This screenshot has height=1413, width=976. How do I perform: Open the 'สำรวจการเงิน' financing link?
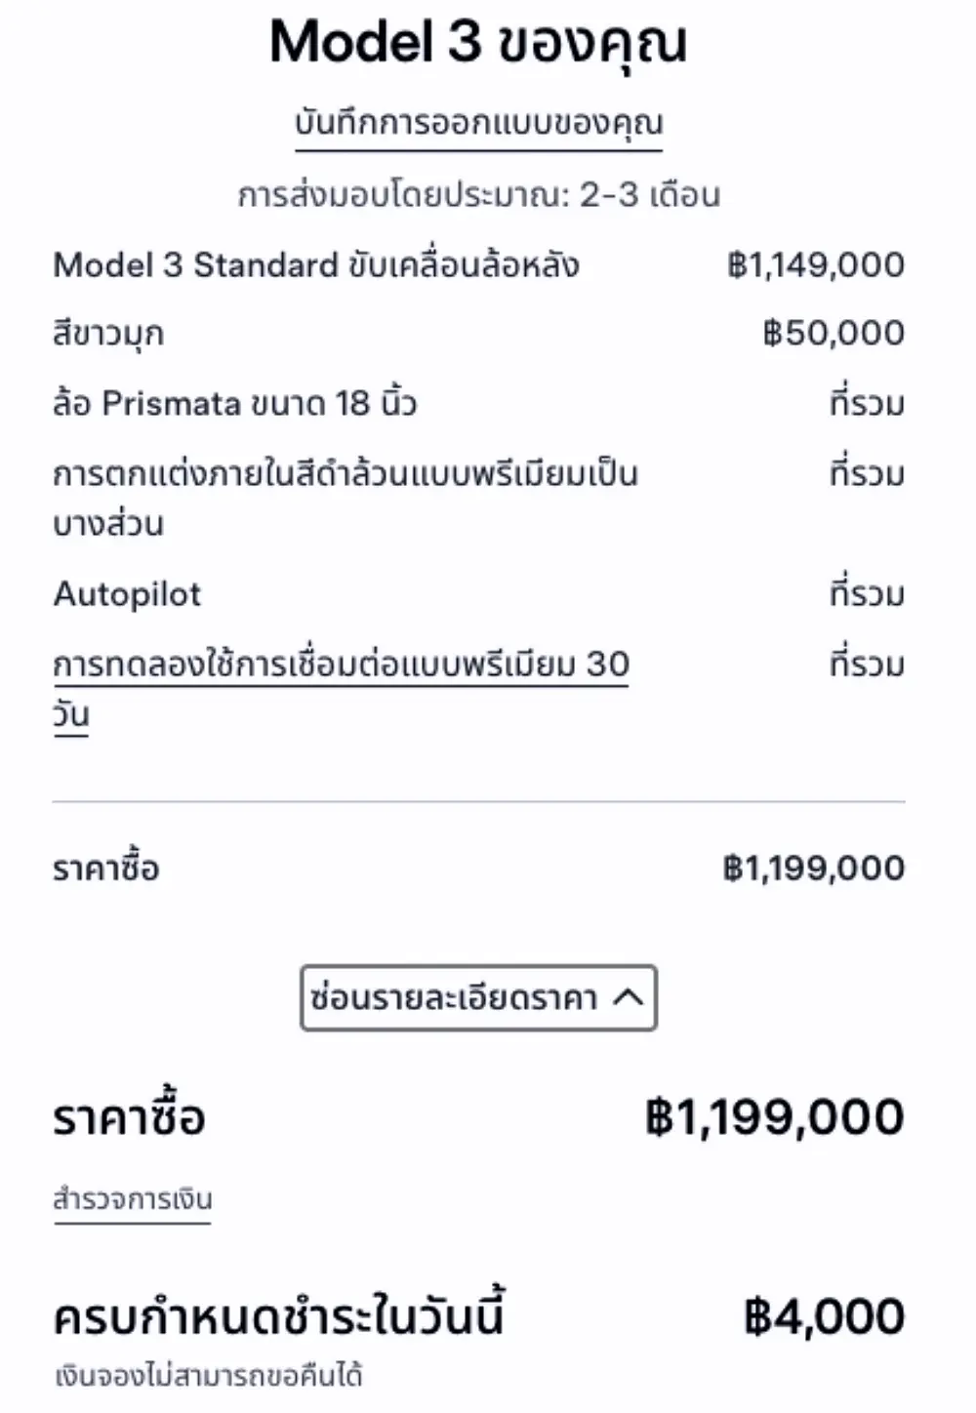132,1199
